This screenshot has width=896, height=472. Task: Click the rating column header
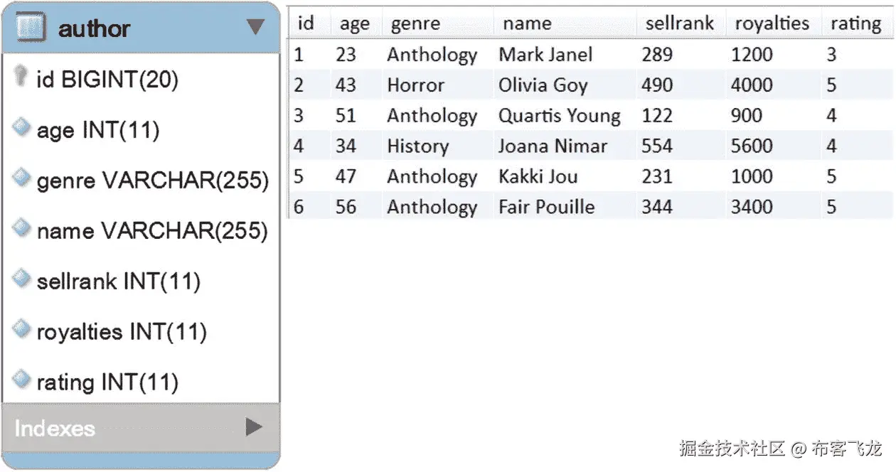point(855,23)
